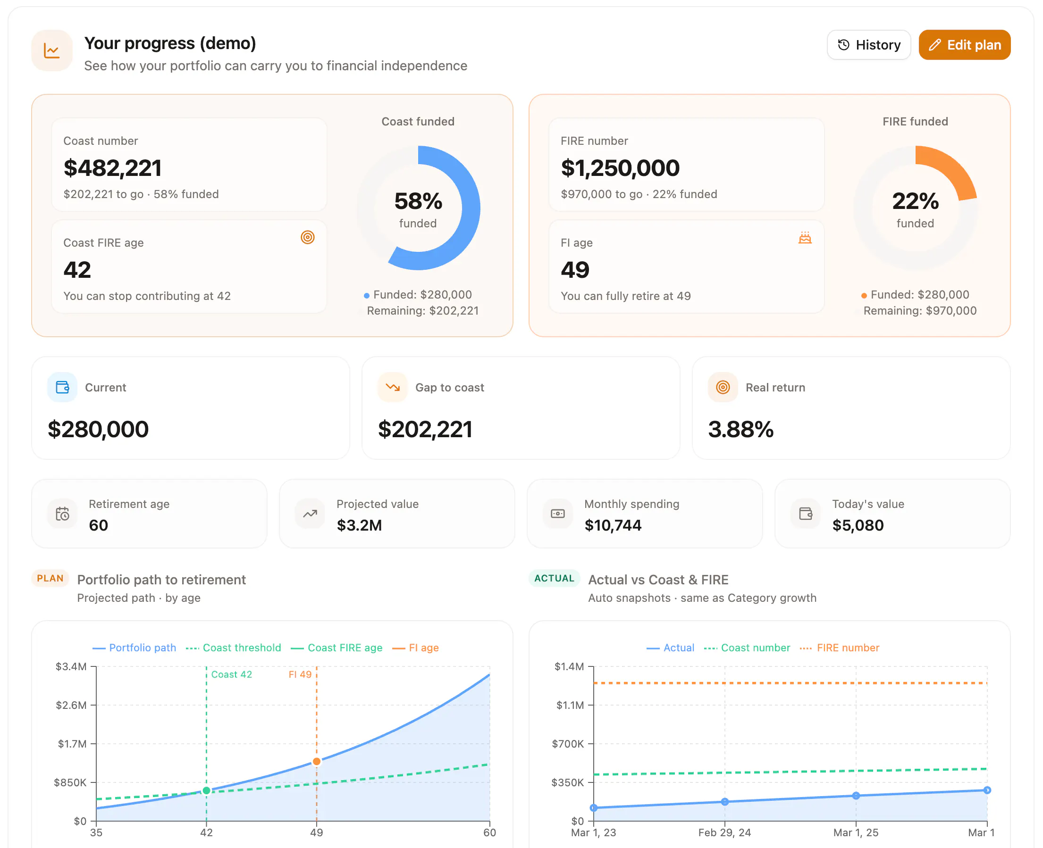Viewport: 1043px width, 848px height.
Task: Click the target icon in Real return card
Action: point(723,387)
